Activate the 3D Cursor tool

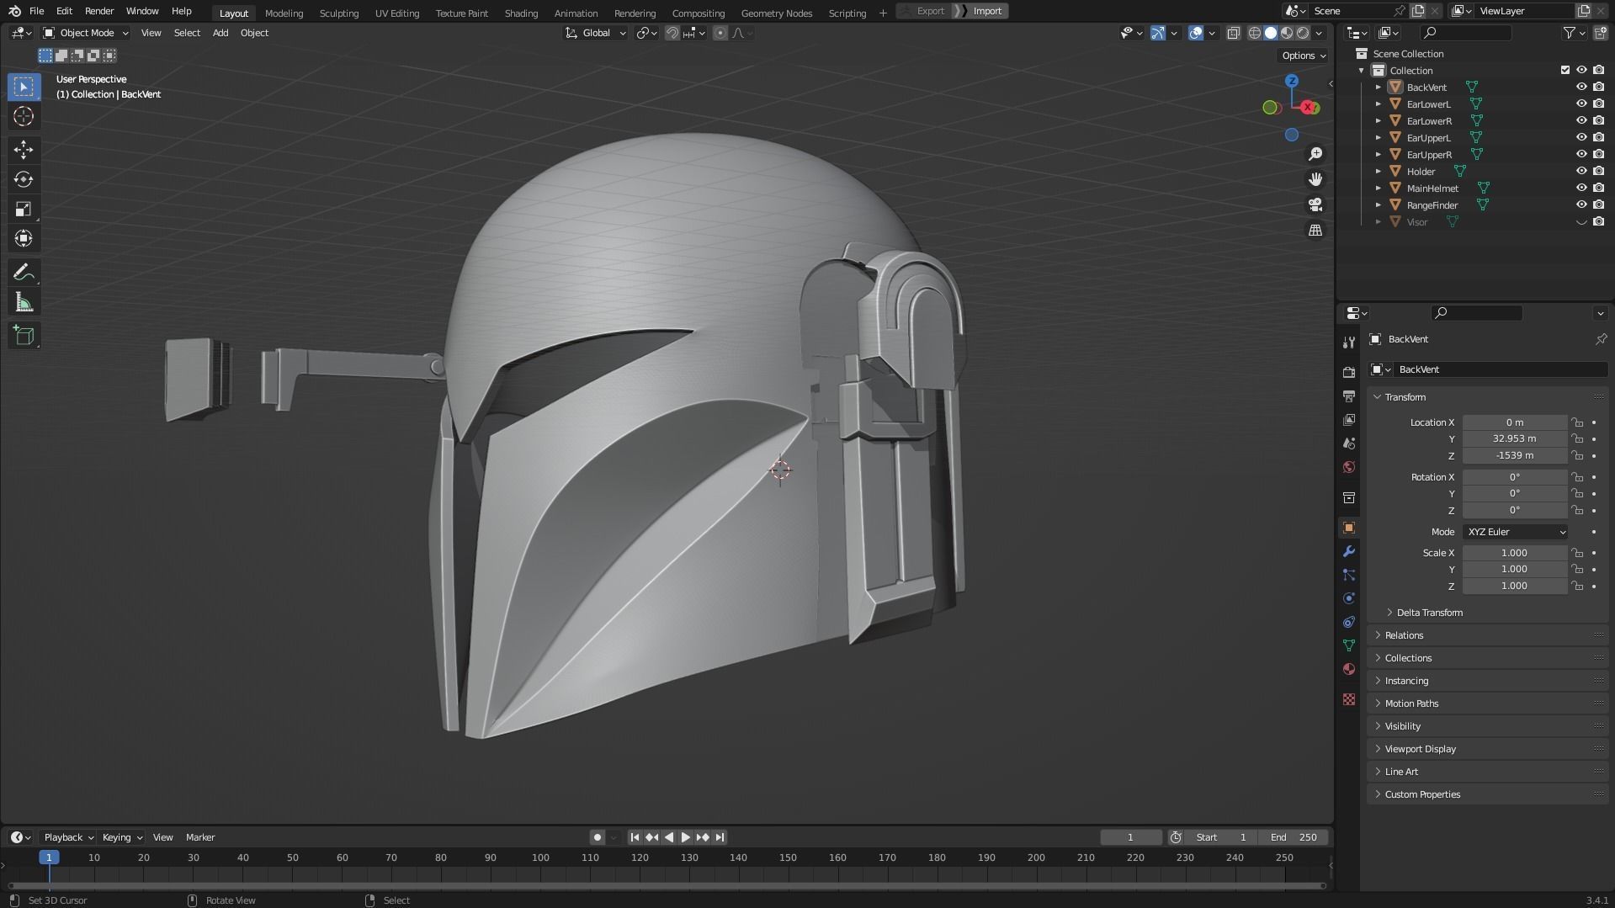(x=24, y=116)
